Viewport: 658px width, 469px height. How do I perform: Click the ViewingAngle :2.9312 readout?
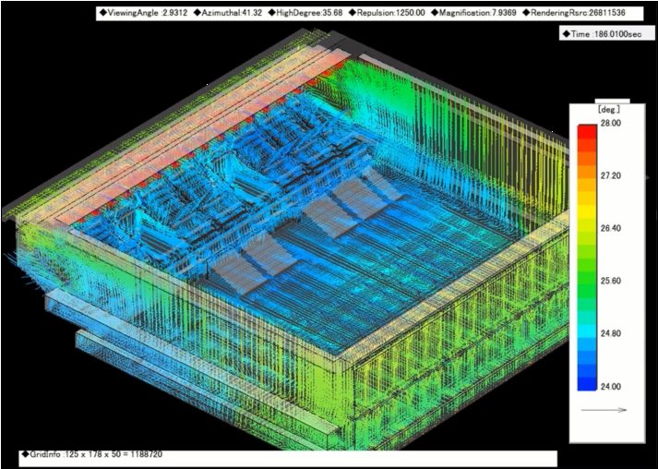[144, 13]
